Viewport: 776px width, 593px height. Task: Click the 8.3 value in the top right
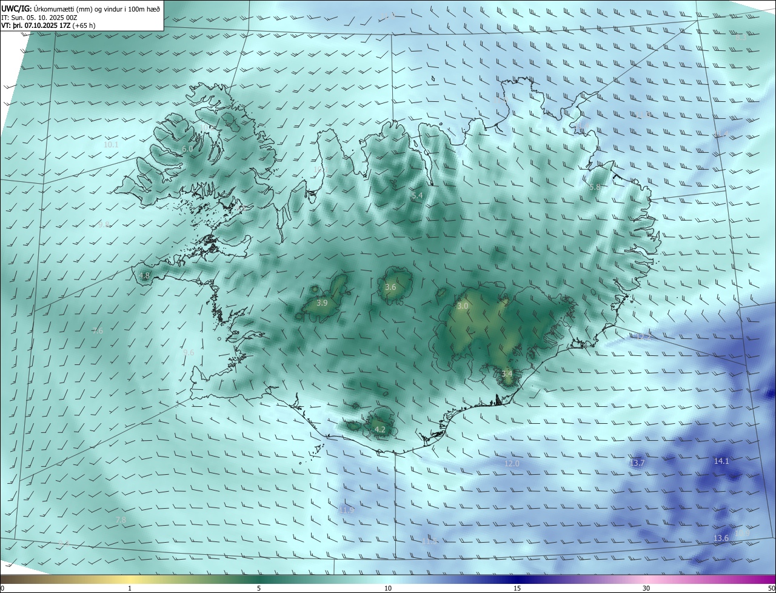[x=741, y=38]
